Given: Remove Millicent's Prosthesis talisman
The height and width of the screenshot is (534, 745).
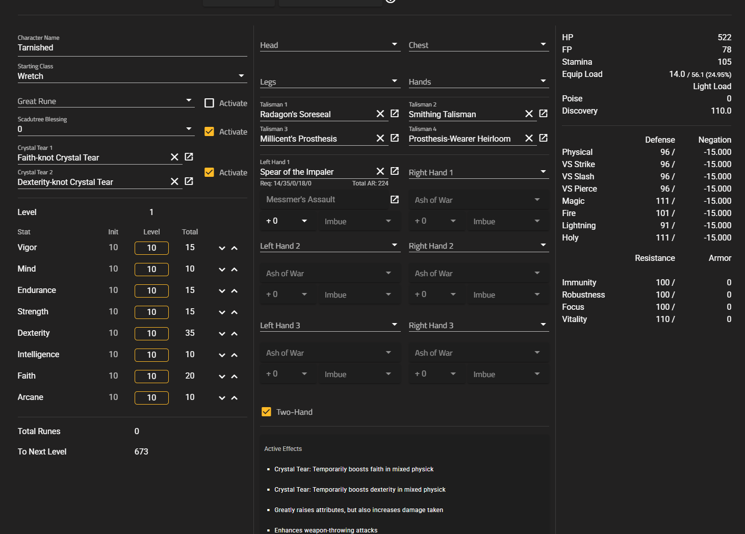Looking at the screenshot, I should coord(380,138).
